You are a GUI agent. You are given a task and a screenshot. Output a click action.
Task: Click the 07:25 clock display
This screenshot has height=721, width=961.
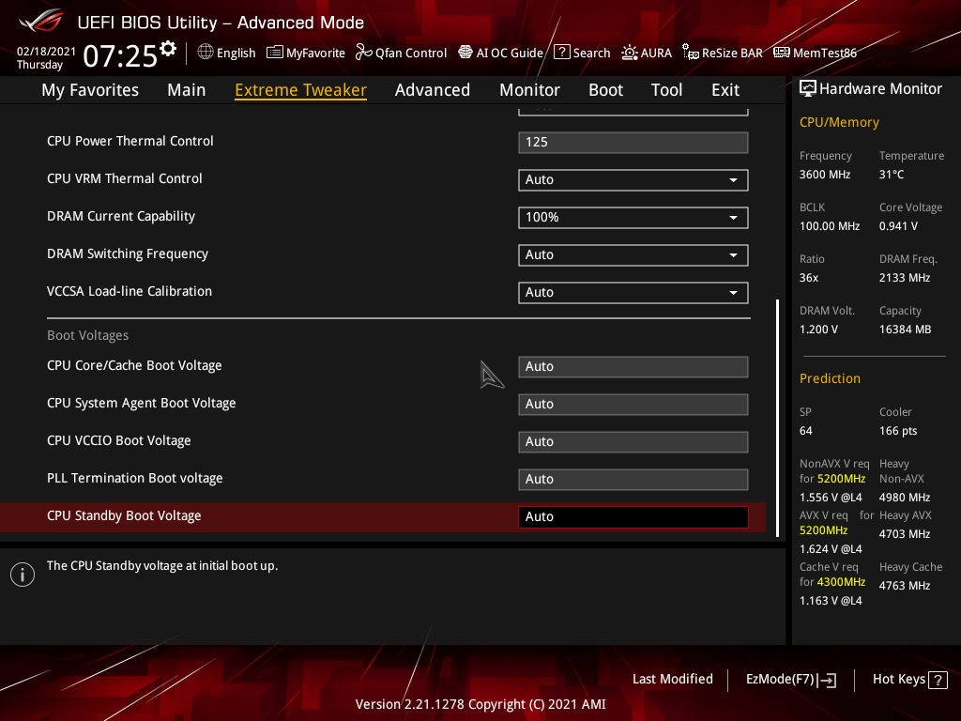click(x=120, y=55)
